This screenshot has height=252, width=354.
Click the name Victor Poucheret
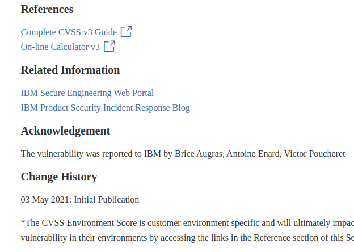[x=314, y=154]
